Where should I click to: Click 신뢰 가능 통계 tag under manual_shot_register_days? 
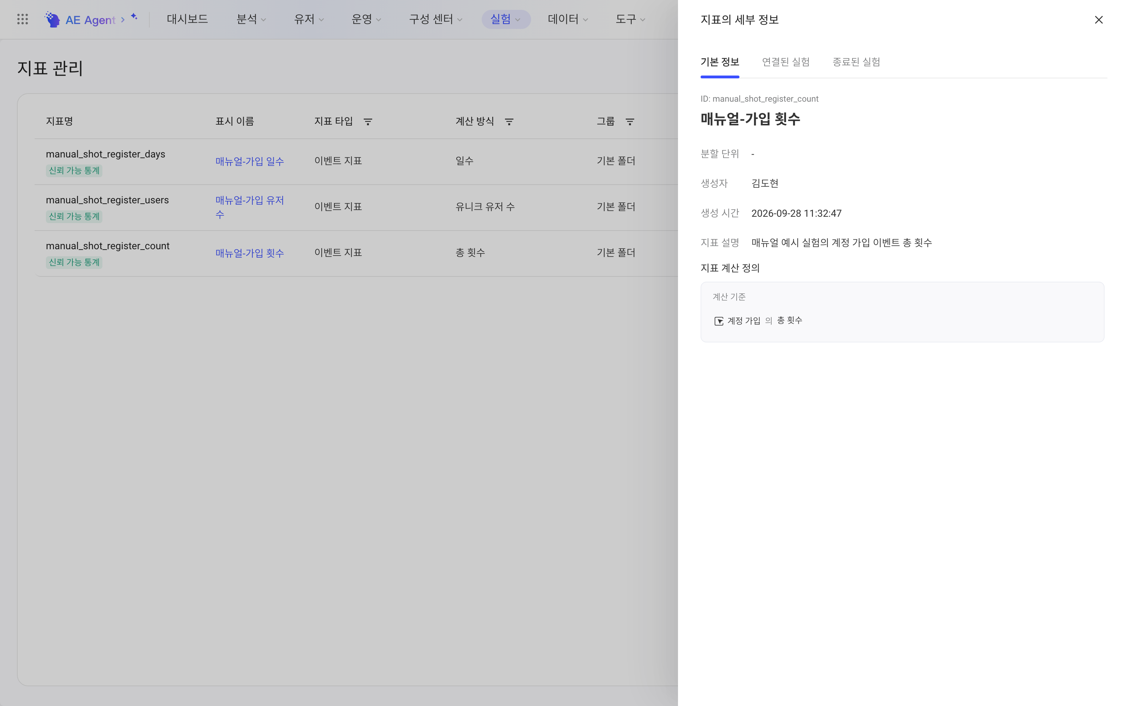tap(74, 170)
